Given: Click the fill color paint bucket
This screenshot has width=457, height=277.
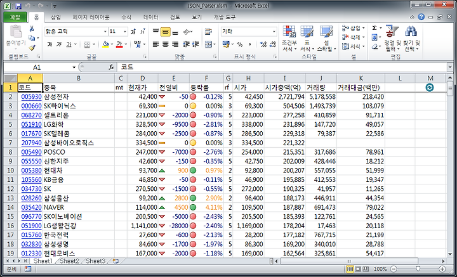Looking at the screenshot, I should pos(105,44).
